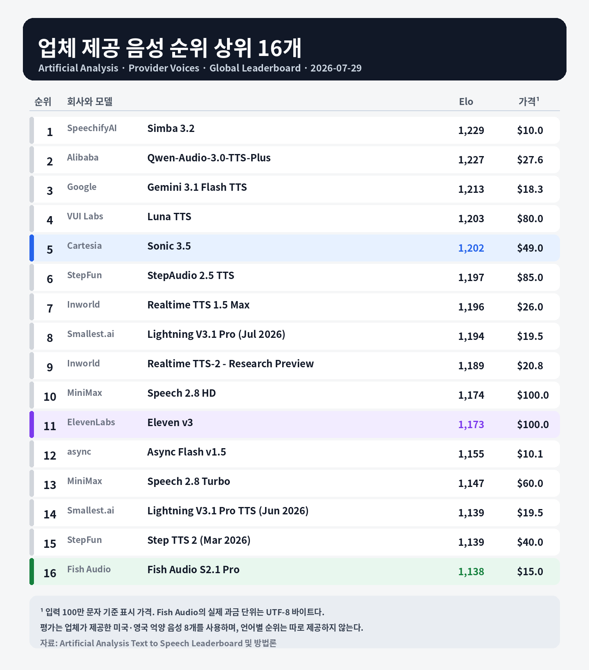
Task: Select the 'Simba 3.2' model name
Action: coord(171,128)
